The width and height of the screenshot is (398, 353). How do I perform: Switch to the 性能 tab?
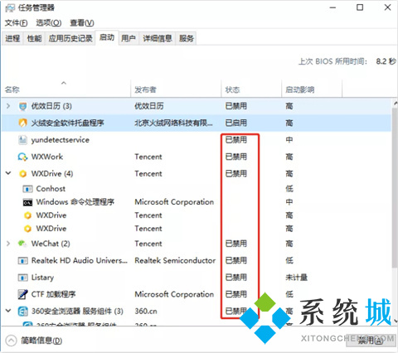pos(34,38)
